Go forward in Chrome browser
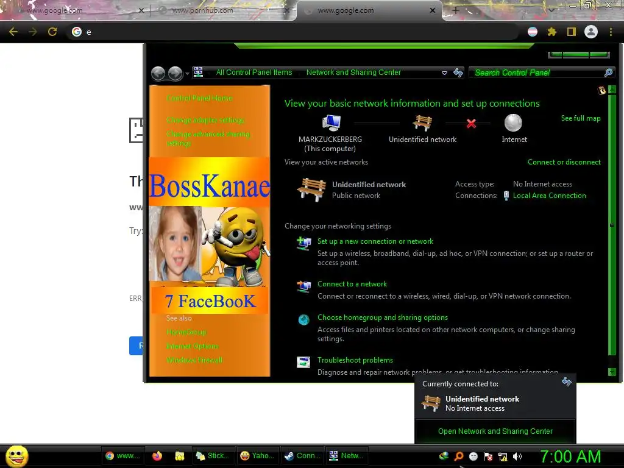The height and width of the screenshot is (468, 624). click(x=33, y=32)
